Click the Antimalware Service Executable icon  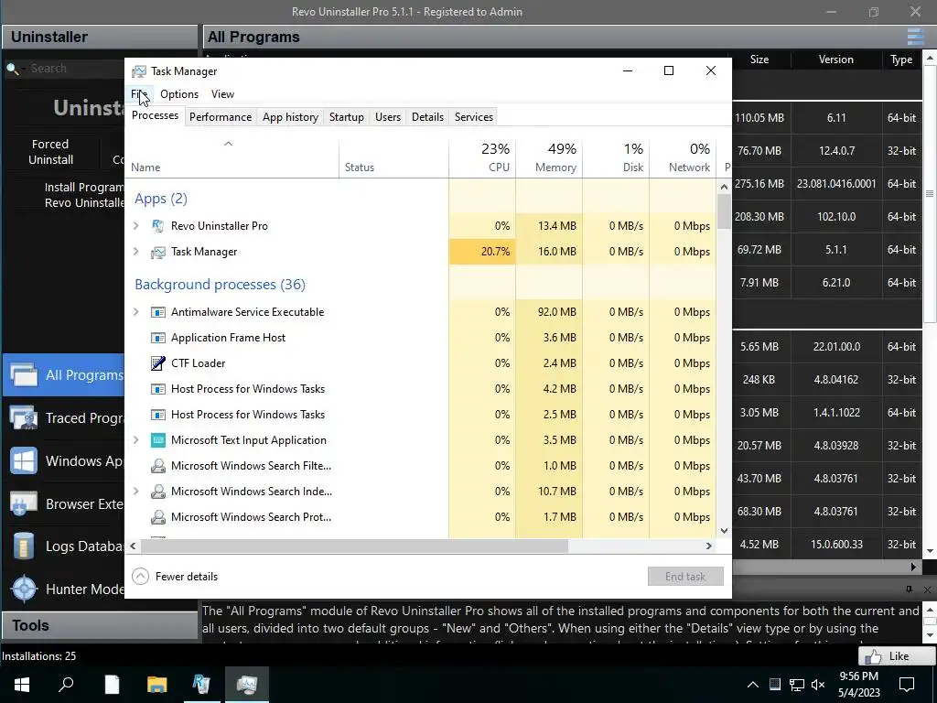pyautogui.click(x=157, y=312)
